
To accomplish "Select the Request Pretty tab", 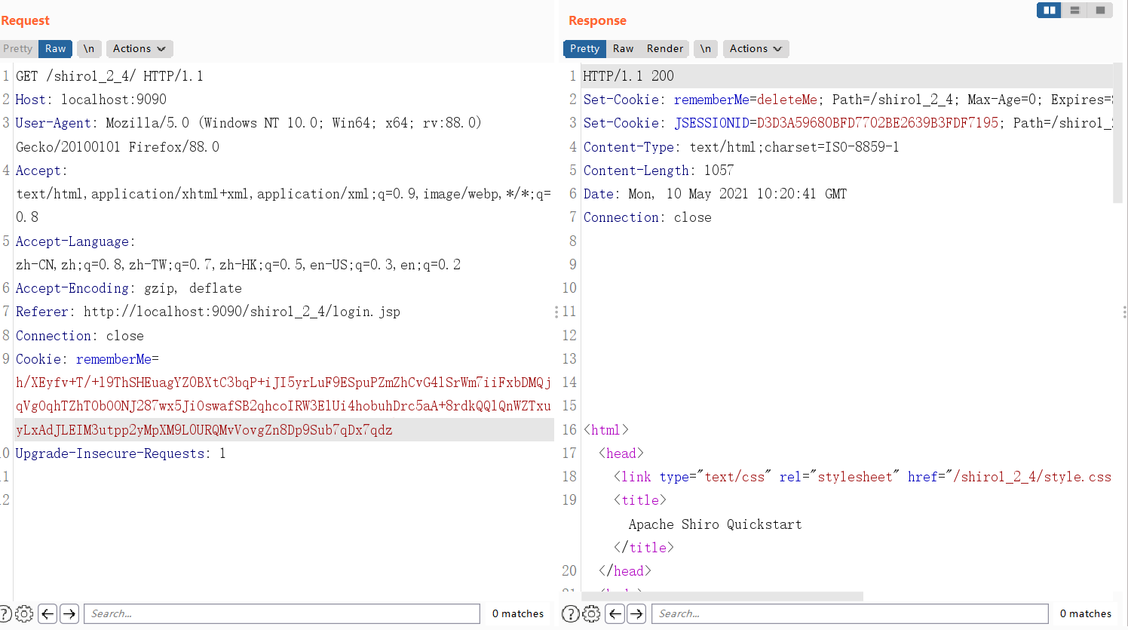I will 18,48.
